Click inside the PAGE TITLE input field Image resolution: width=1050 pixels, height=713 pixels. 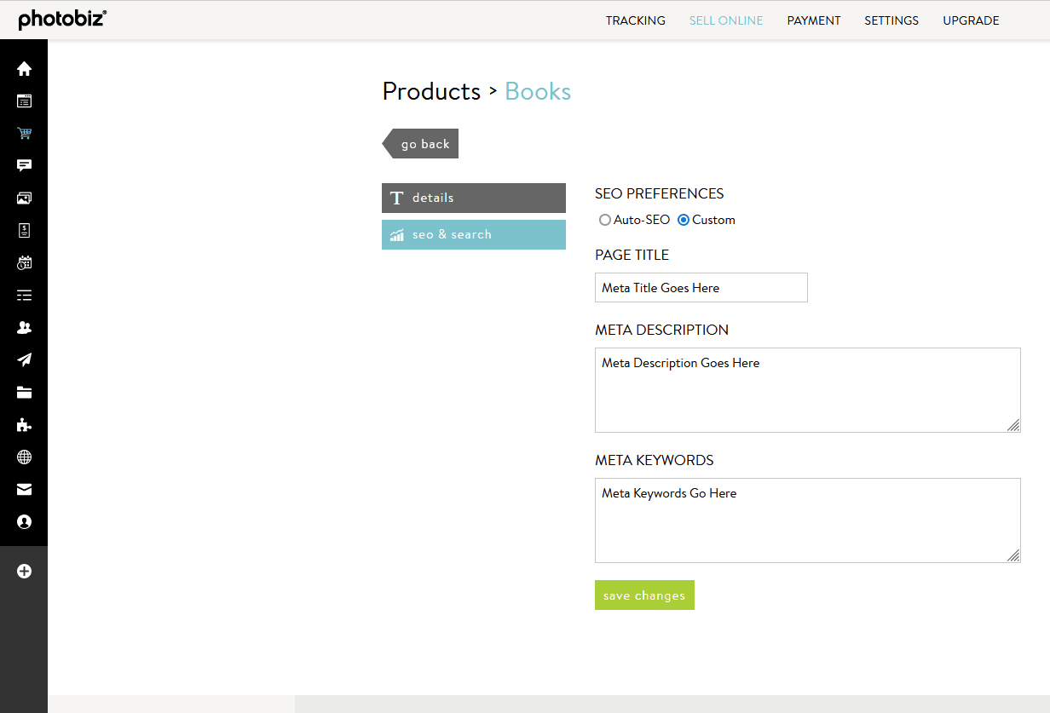point(701,287)
